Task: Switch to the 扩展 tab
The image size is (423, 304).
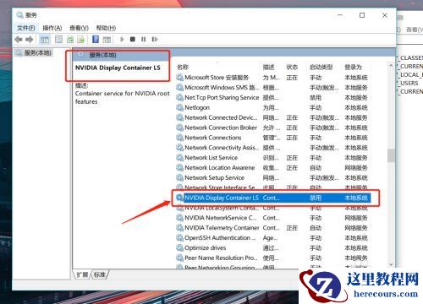Action: (82, 274)
